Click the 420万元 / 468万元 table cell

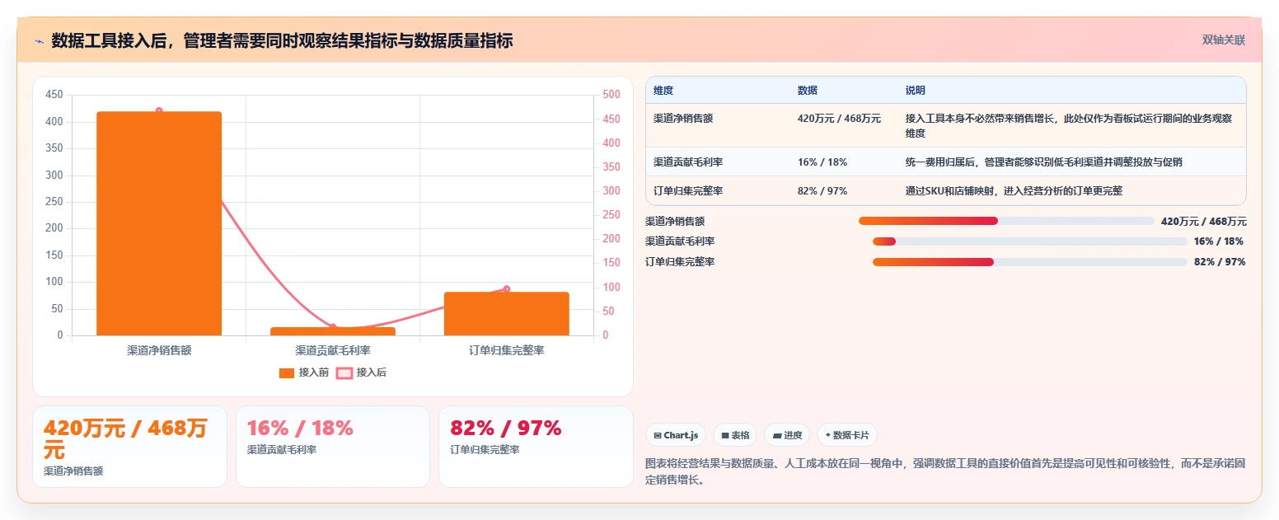coord(839,119)
